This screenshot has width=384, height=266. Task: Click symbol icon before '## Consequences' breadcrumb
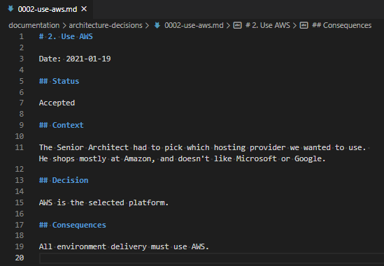pyautogui.click(x=304, y=25)
